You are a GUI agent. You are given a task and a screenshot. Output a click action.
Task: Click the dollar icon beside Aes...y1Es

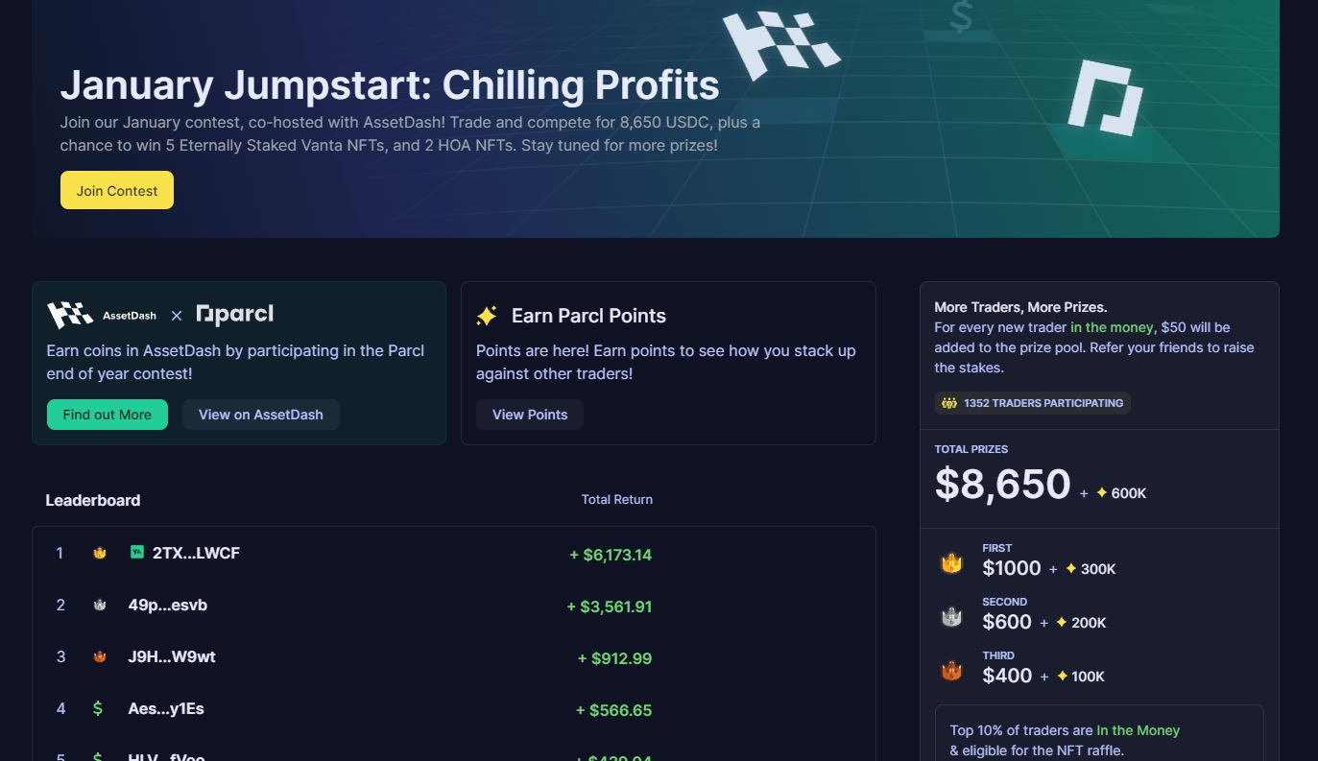coord(98,709)
